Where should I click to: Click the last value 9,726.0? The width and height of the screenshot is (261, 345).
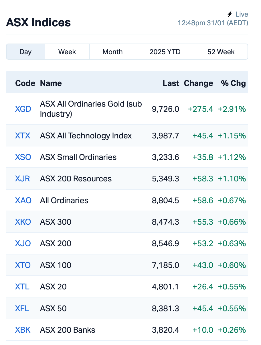point(166,109)
